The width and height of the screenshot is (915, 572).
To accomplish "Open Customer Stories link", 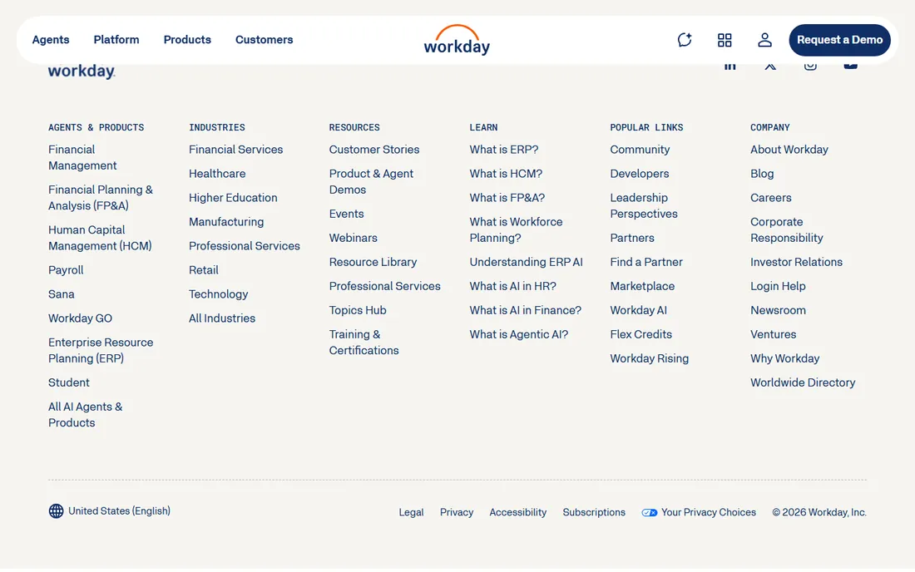I will tap(374, 150).
